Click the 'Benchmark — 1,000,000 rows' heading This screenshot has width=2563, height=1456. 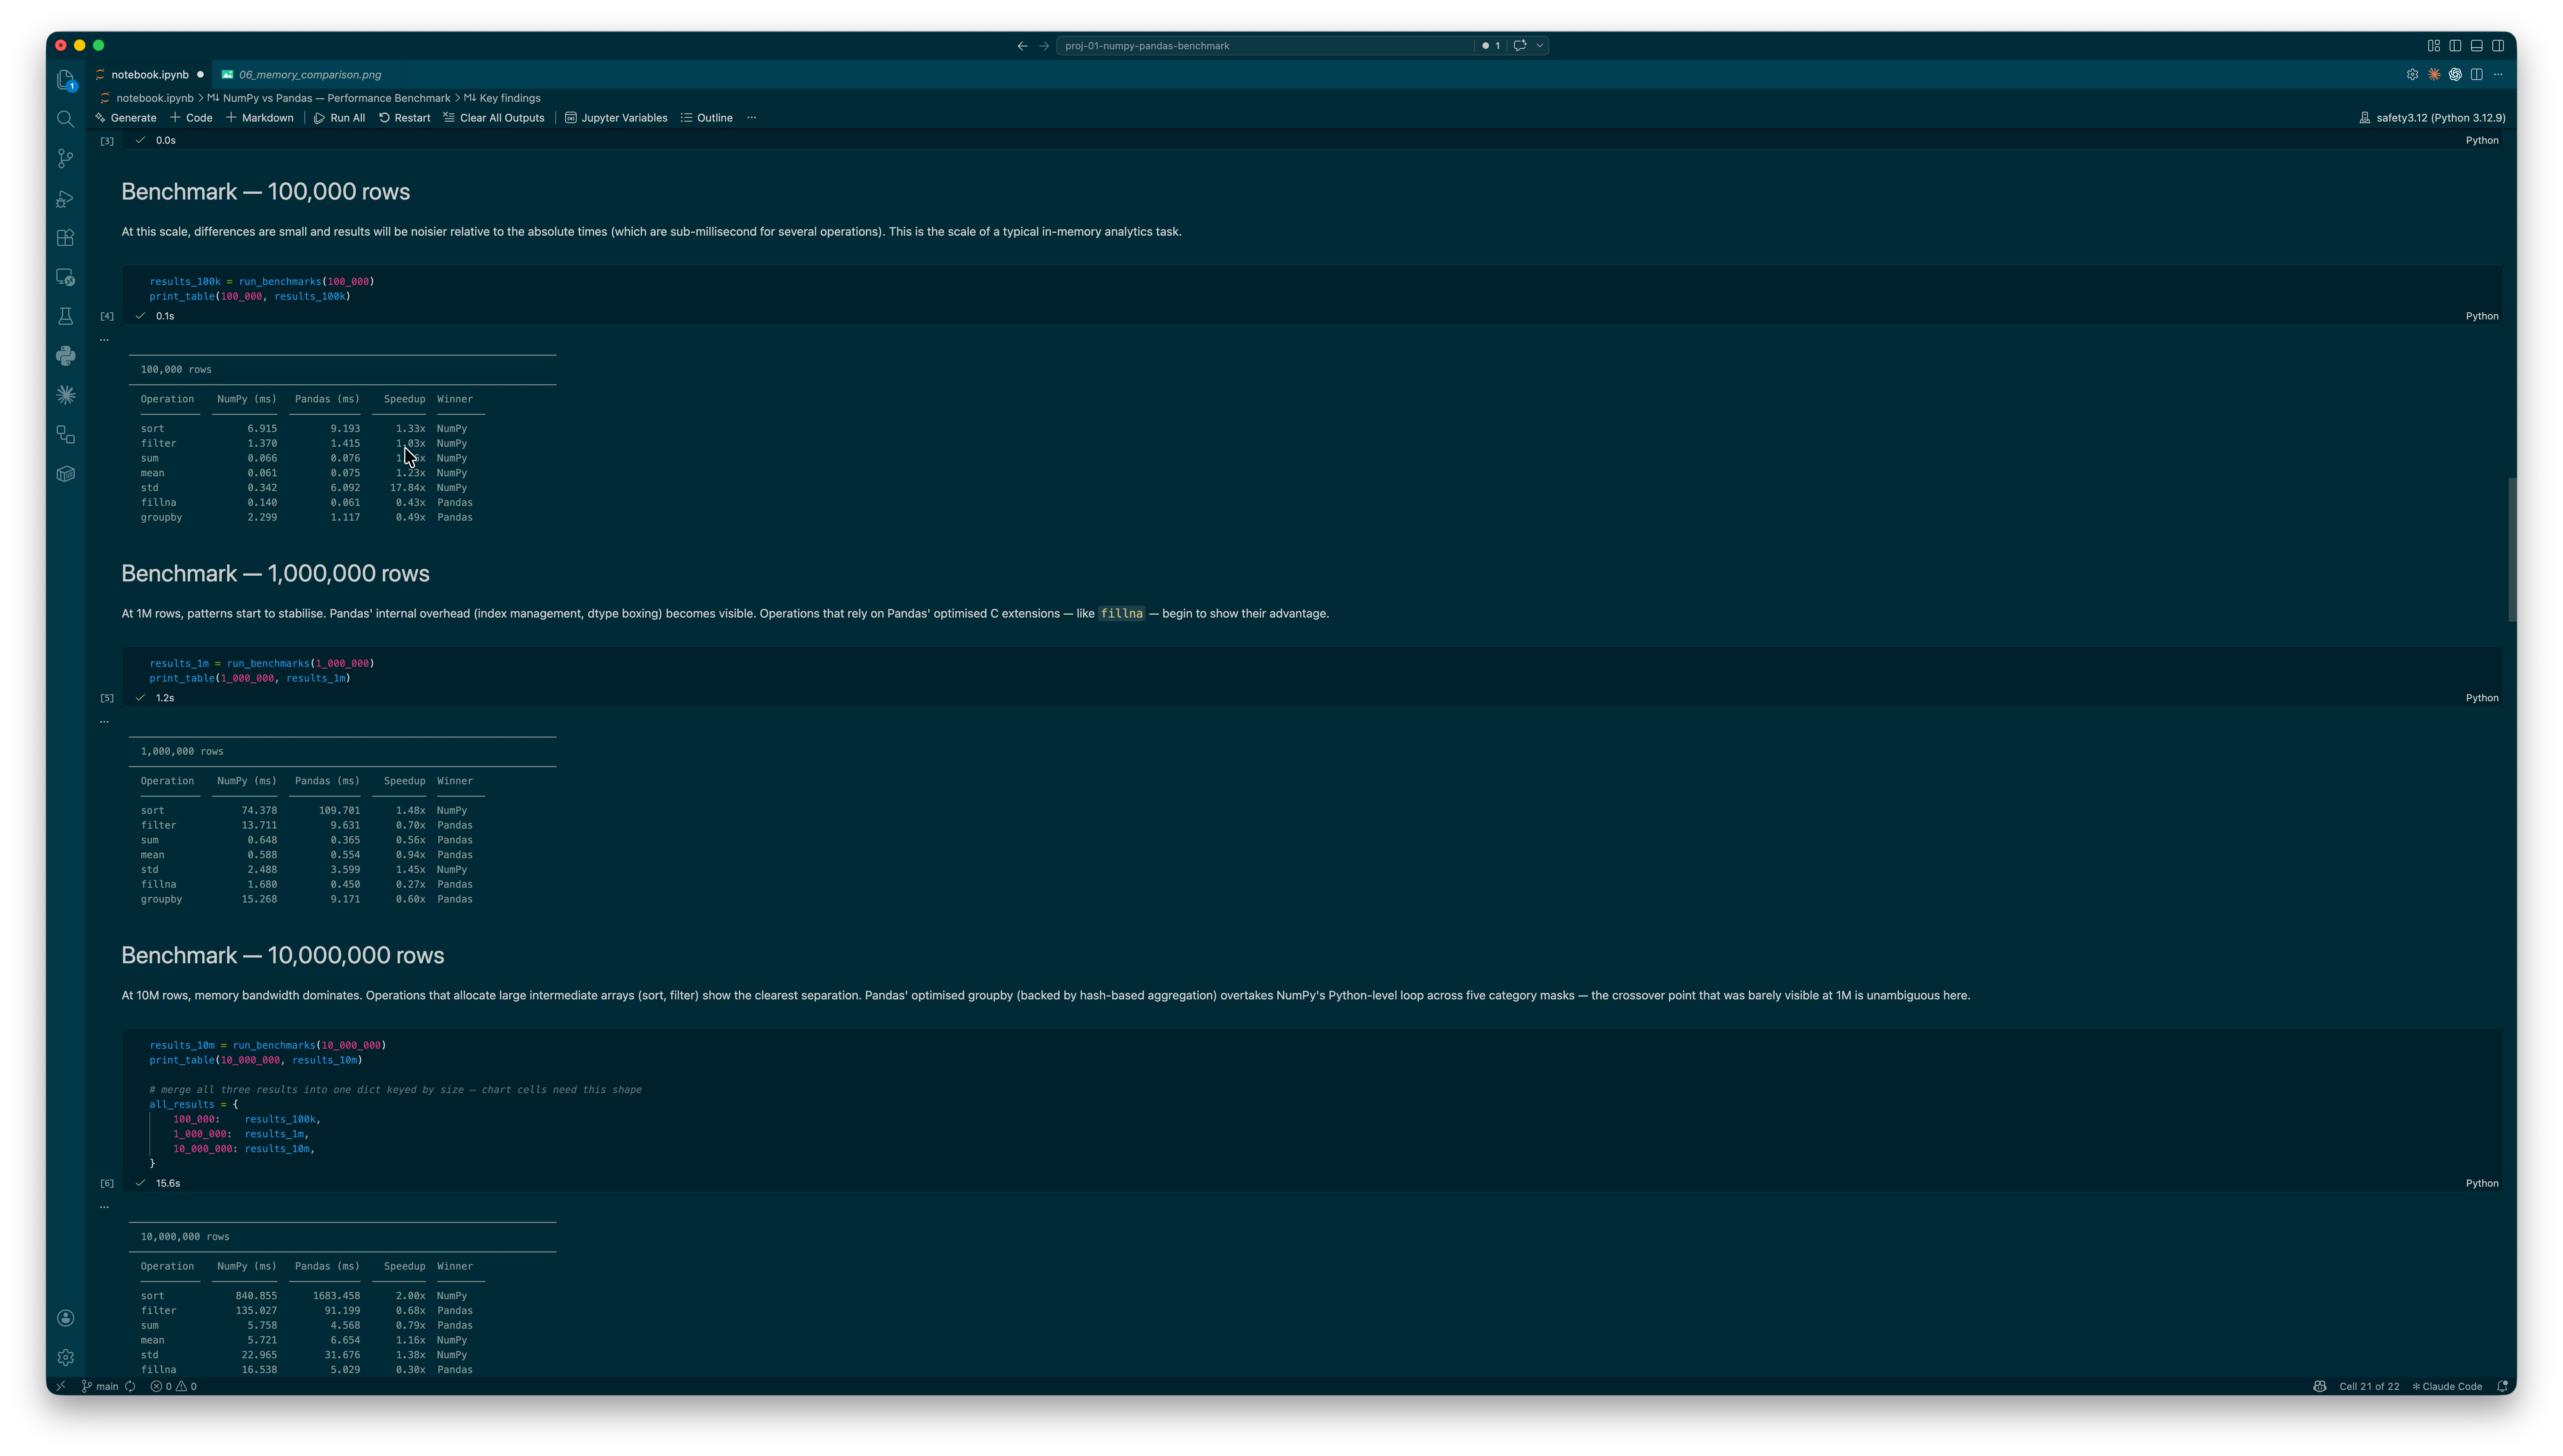click(275, 573)
